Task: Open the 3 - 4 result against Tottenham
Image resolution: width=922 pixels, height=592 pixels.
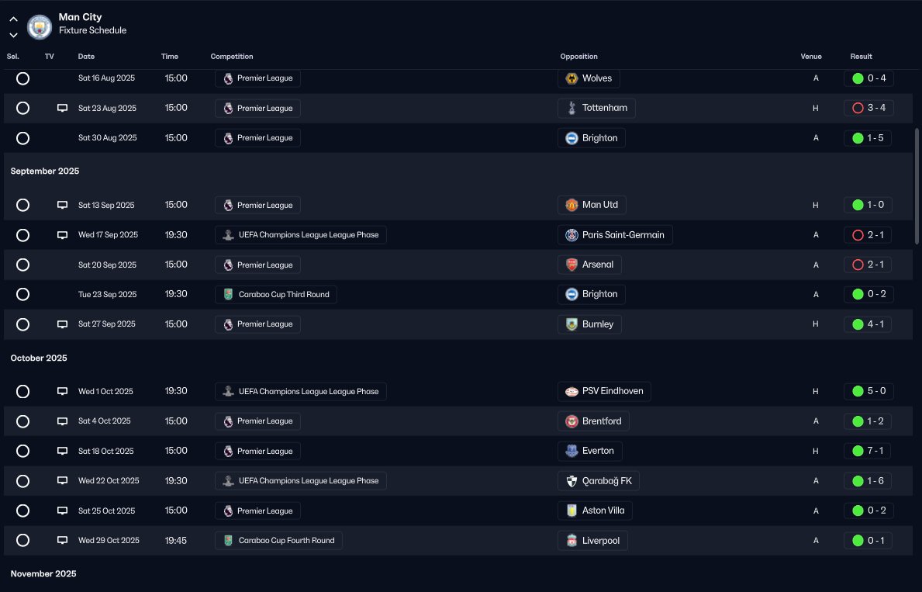Action: pos(868,108)
